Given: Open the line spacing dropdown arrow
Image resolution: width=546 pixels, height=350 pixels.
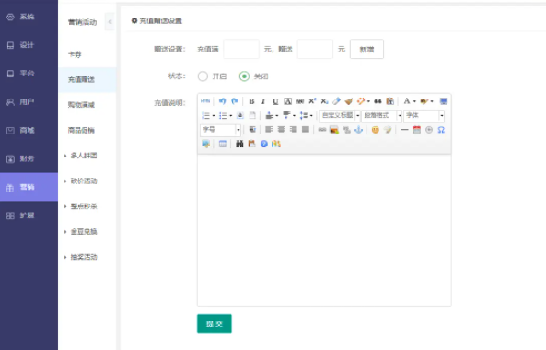Looking at the screenshot, I should click(x=311, y=116).
